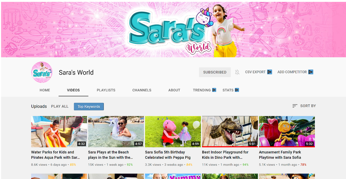Click the Add Competitor badge icon
The width and height of the screenshot is (346, 179).
point(311,72)
